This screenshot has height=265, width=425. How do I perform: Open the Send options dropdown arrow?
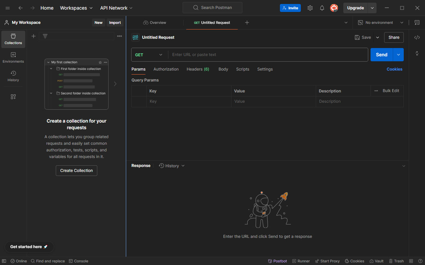click(398, 55)
